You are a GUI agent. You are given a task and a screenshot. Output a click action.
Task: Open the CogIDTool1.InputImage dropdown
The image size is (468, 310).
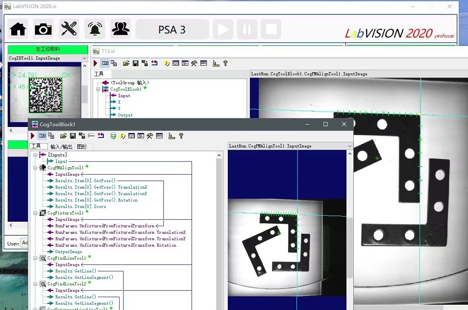(x=85, y=58)
